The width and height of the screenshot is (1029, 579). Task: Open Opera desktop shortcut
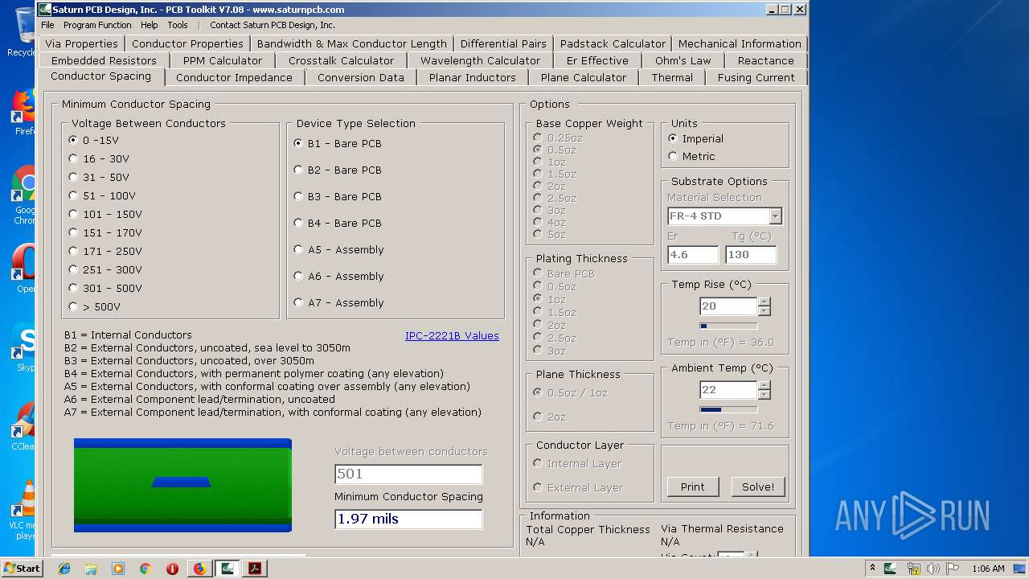23,268
